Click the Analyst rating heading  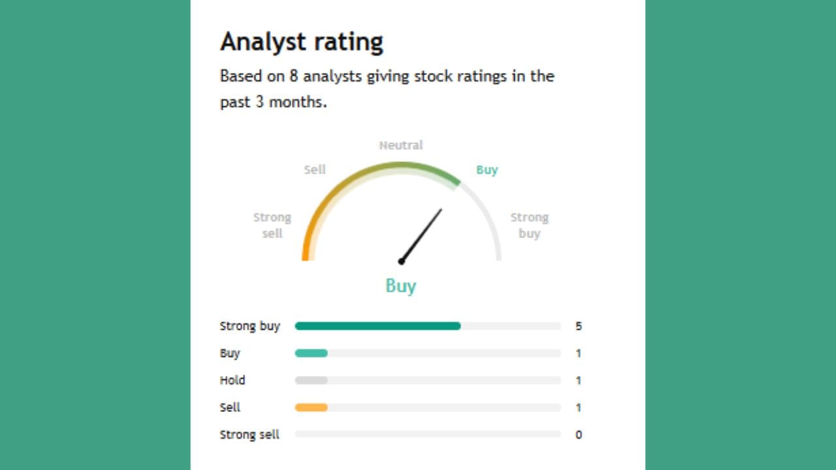click(301, 42)
